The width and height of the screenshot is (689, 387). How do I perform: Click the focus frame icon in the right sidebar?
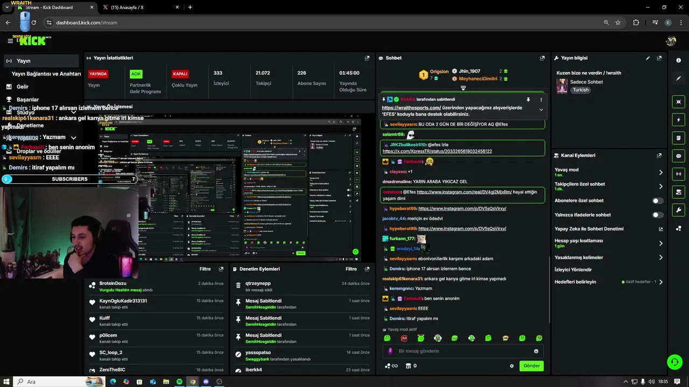[678, 102]
